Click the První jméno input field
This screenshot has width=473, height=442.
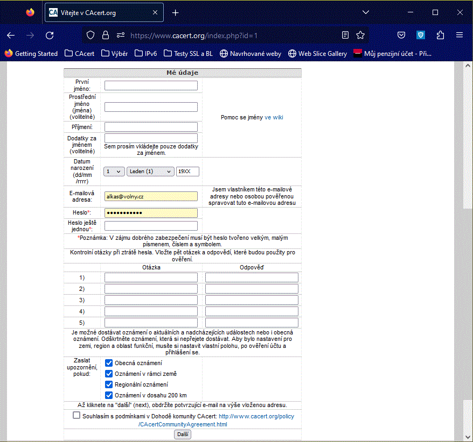pyautogui.click(x=151, y=85)
